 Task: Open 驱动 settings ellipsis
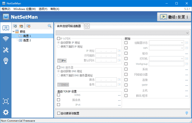point(187,54)
